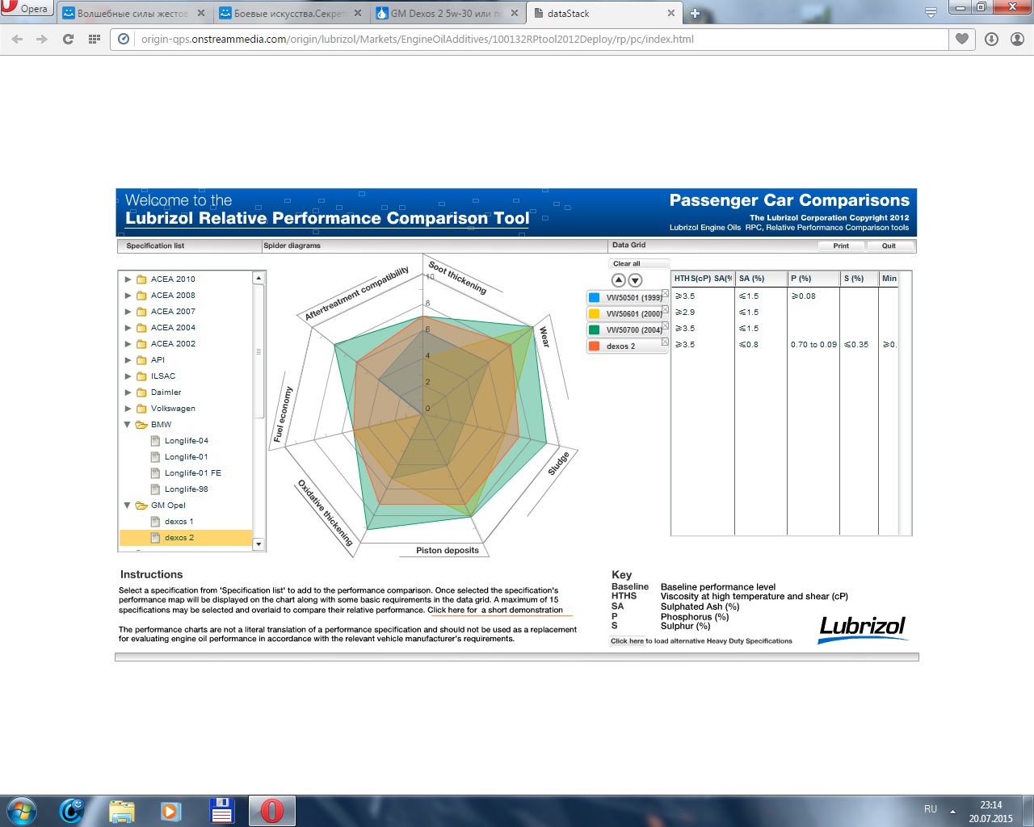This screenshot has height=827, width=1034.
Task: Select Longlife-04 specification
Action: tap(186, 441)
